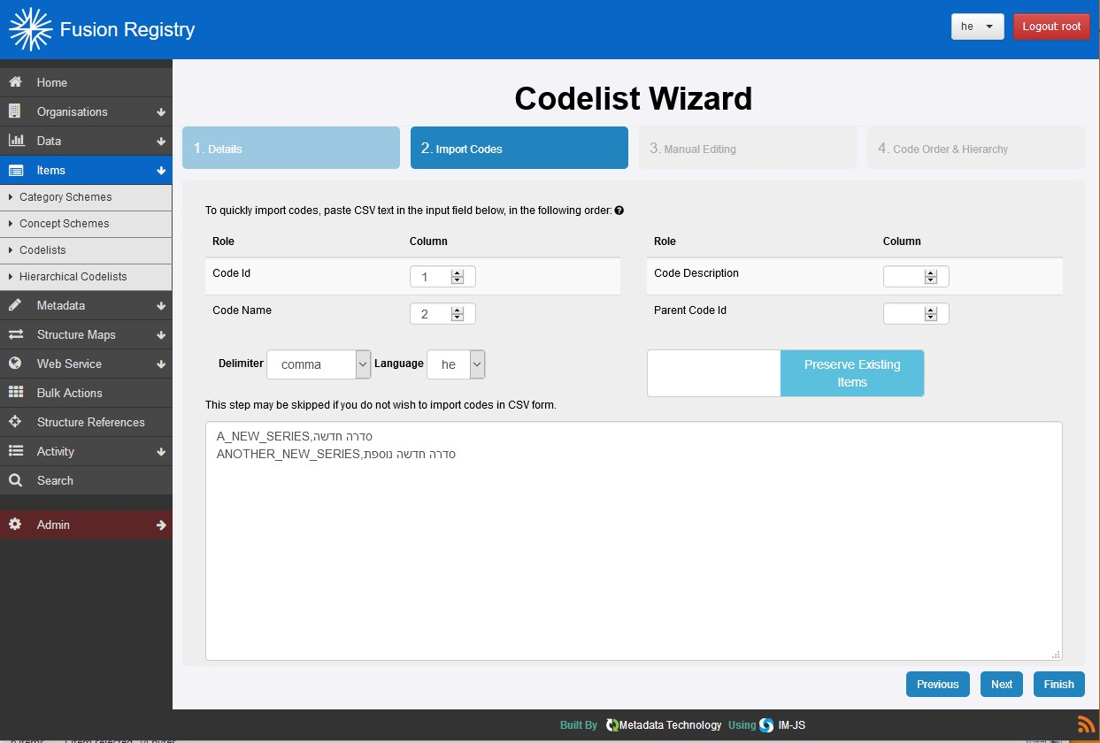Image resolution: width=1100 pixels, height=743 pixels.
Task: Click the Next button
Action: pos(1001,684)
